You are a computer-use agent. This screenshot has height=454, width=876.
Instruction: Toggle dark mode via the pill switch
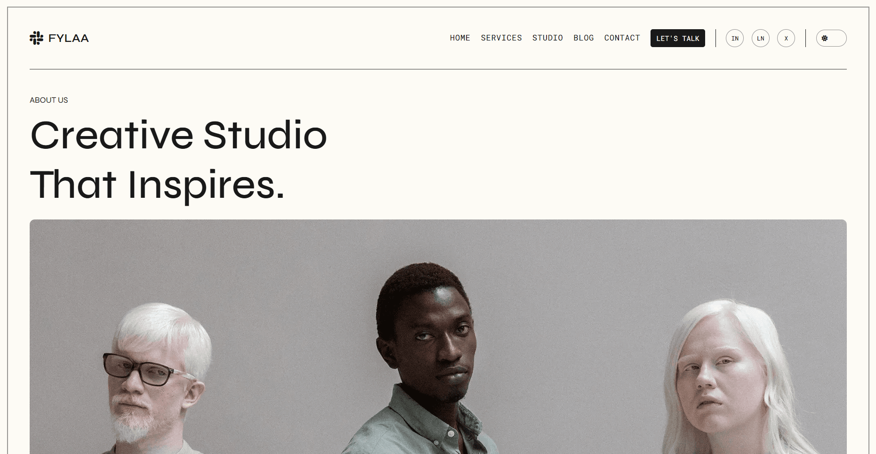(831, 38)
